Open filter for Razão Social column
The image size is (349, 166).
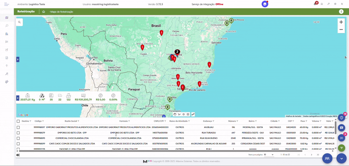point(78,121)
